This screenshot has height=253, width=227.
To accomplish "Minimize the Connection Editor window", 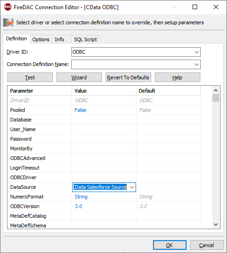I will 174,7.
